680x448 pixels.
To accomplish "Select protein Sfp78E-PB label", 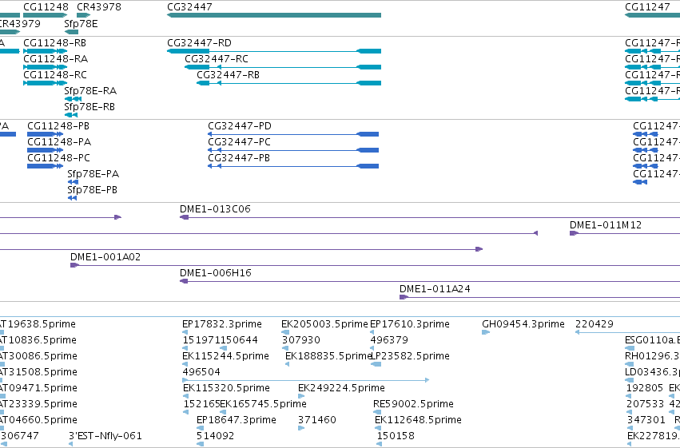I will coord(93,190).
